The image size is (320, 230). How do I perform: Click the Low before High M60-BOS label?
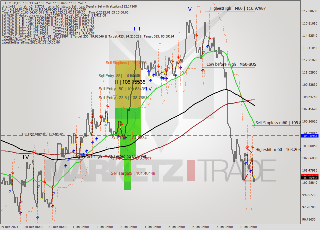(x=231, y=64)
